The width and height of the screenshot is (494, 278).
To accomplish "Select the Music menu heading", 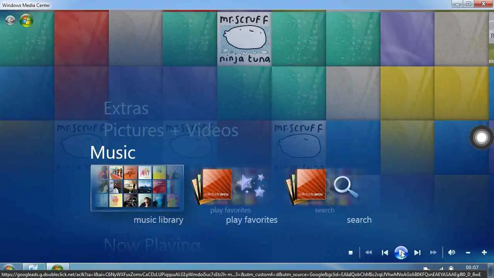I will pyautogui.click(x=113, y=153).
